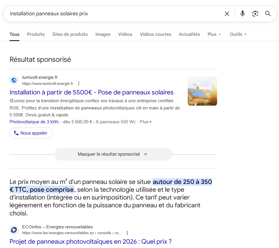
Task: Expand the Plus dropdown on the sponsored ad
Action: [146, 122]
